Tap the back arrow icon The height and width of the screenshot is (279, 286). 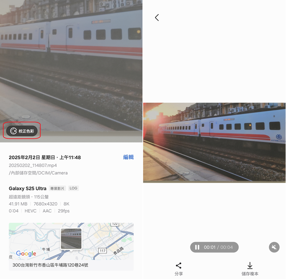click(157, 18)
